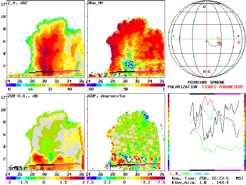Click the V label on the Poincare sphere
Screen dimensions: 246x185
click(x=204, y=7)
